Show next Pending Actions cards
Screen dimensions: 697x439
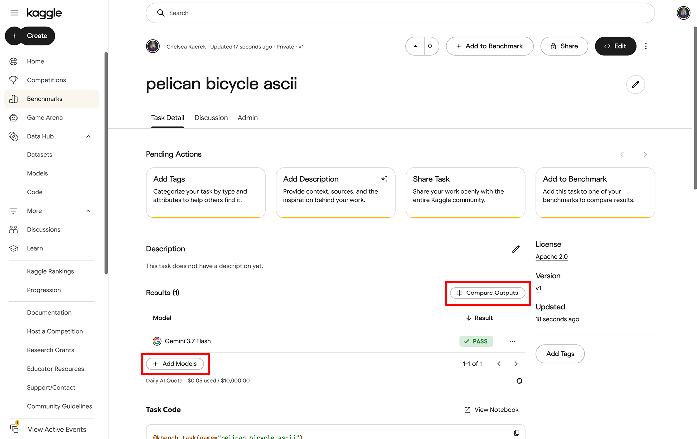click(x=645, y=155)
